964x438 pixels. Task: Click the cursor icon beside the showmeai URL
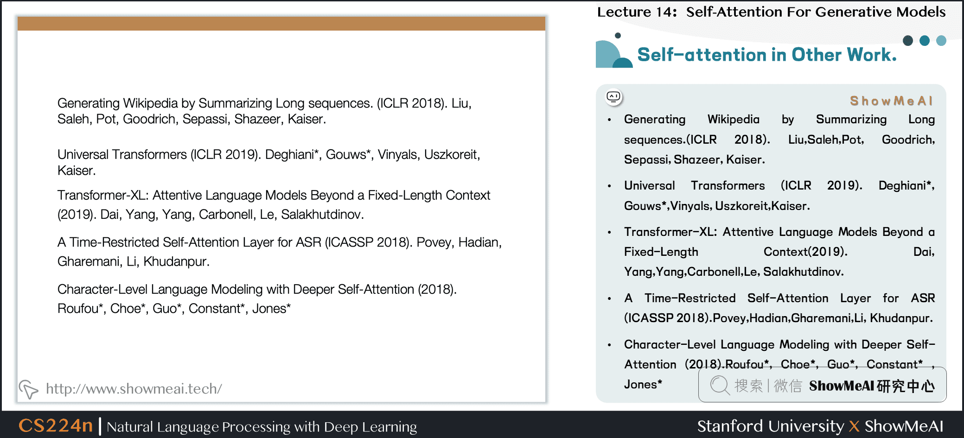coord(28,389)
